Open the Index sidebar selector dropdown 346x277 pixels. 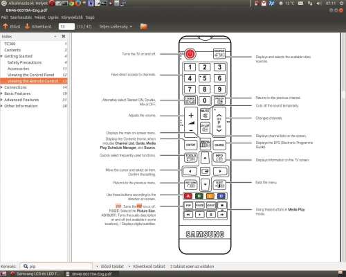click(x=55, y=37)
